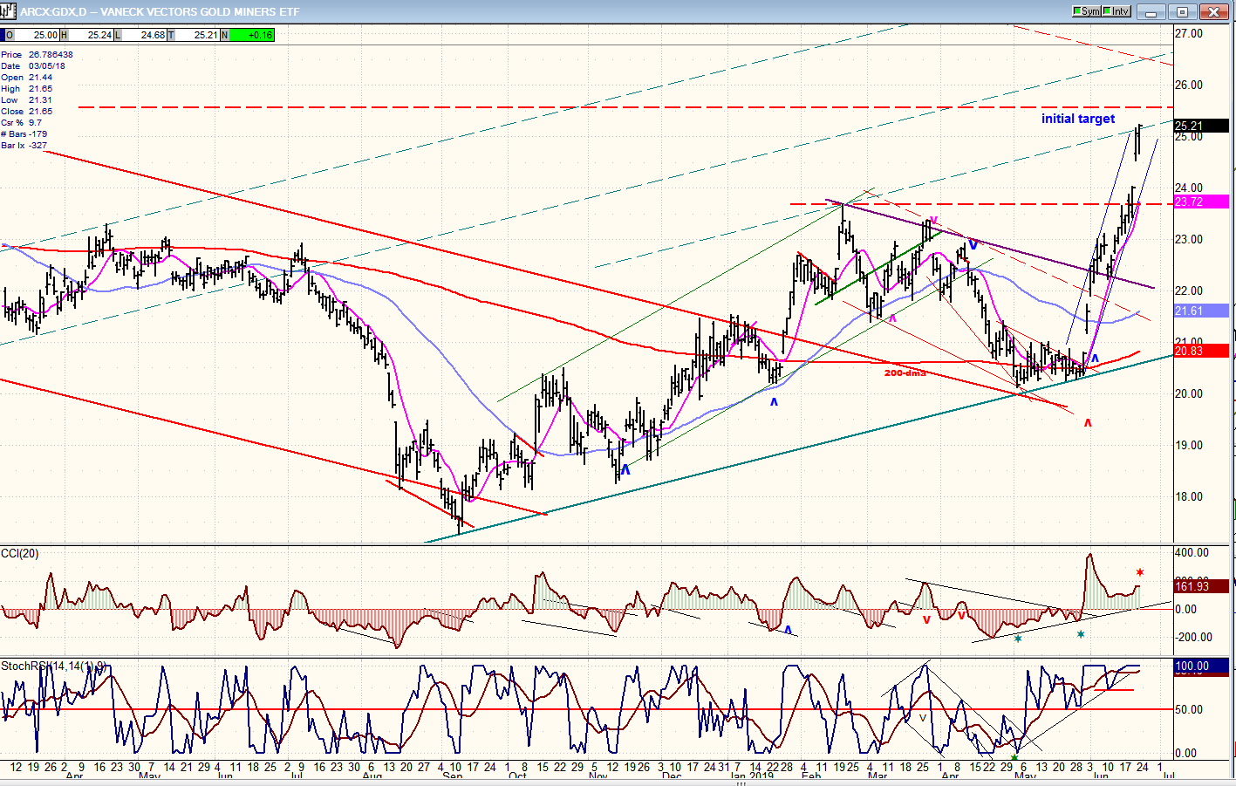This screenshot has height=786, width=1236.
Task: Select the CCI(20) indicator label
Action: [x=20, y=553]
